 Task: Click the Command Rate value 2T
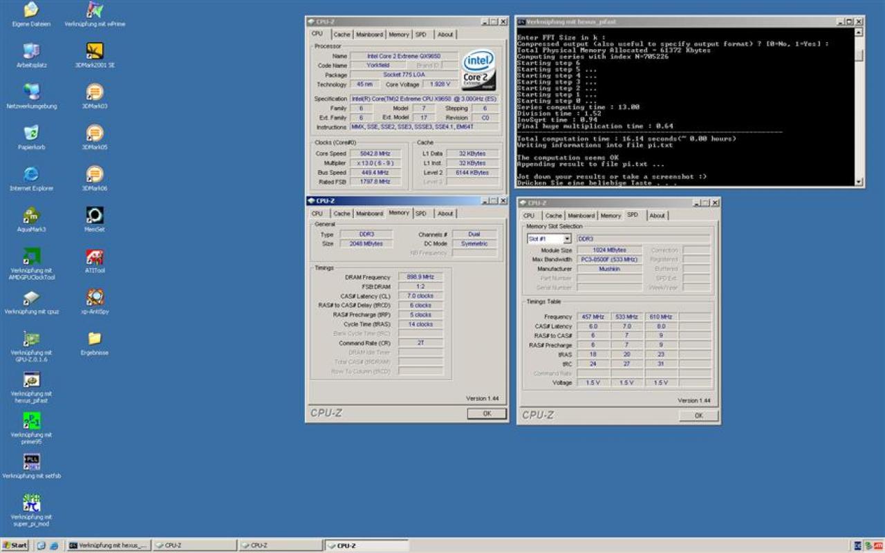coord(420,343)
